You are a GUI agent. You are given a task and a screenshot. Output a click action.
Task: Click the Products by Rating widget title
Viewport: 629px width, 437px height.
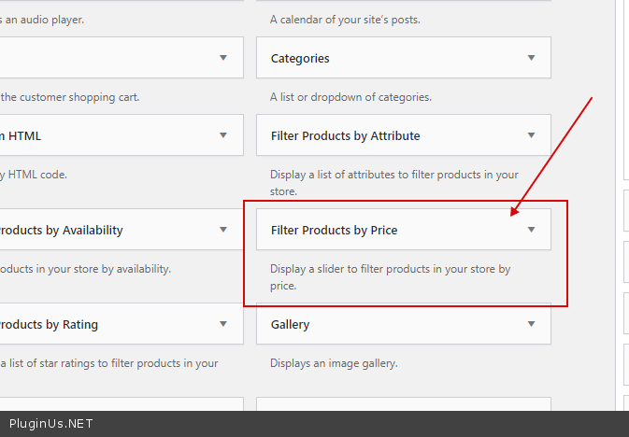[49, 324]
